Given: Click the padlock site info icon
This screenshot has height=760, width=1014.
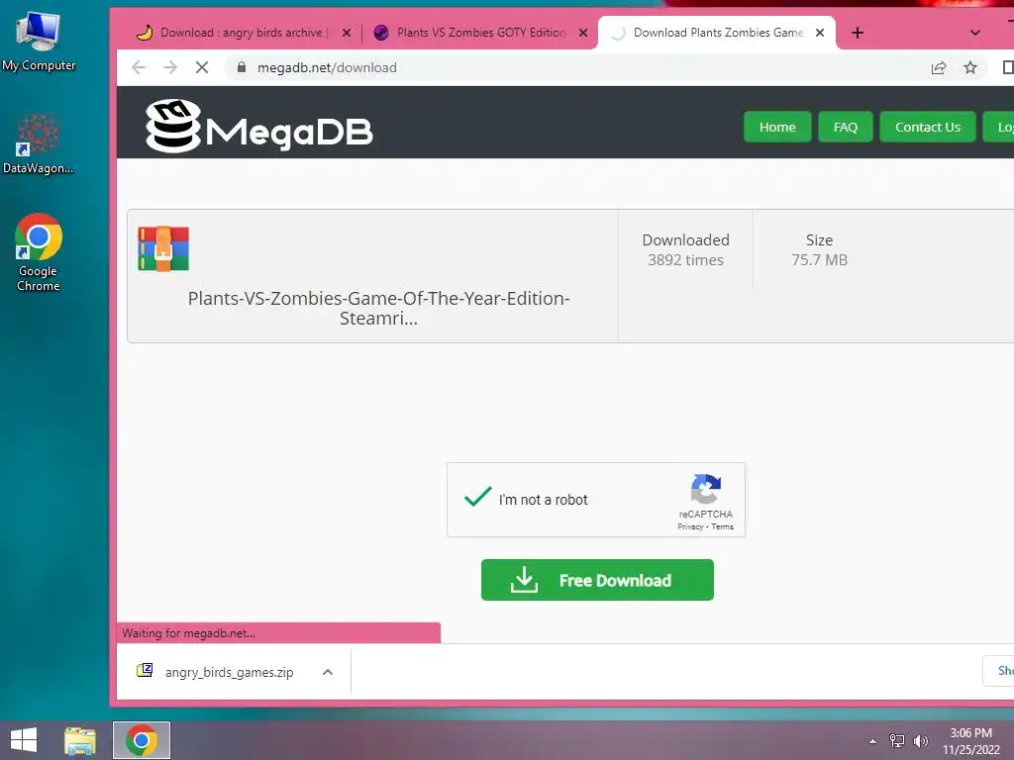Looking at the screenshot, I should (x=242, y=67).
